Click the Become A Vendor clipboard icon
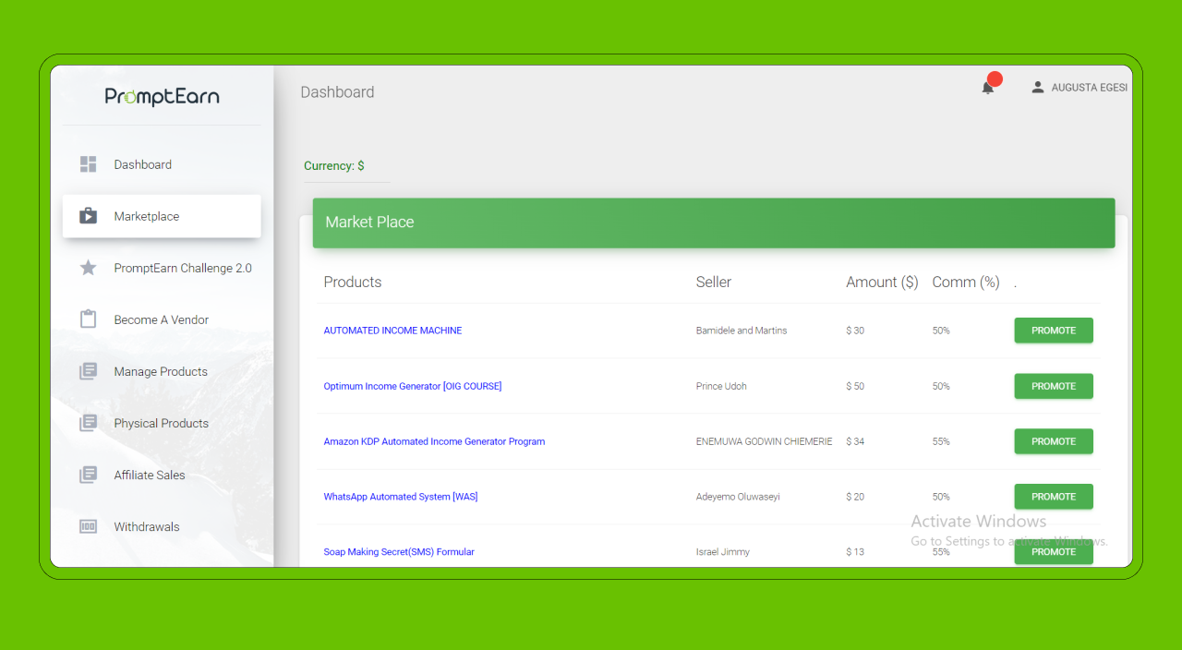Viewport: 1182px width, 650px height. pyautogui.click(x=89, y=319)
